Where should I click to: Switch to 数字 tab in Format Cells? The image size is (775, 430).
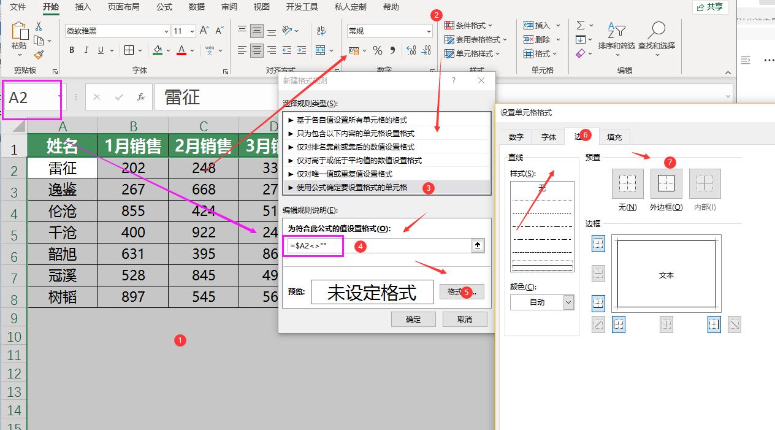[x=516, y=137]
